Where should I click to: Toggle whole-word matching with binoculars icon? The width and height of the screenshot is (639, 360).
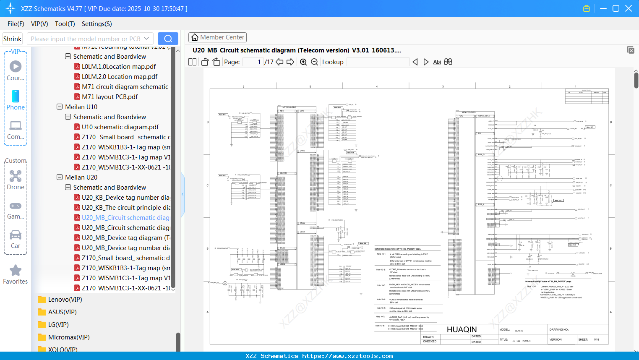(x=448, y=62)
